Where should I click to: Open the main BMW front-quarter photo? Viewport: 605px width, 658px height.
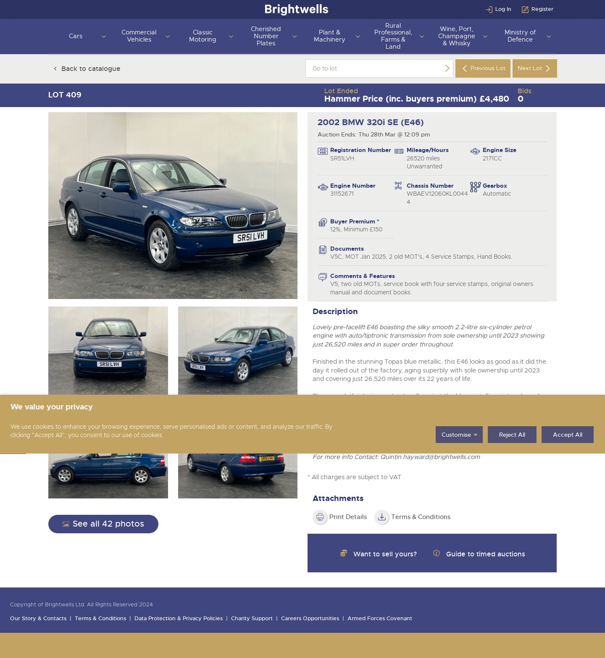(173, 205)
